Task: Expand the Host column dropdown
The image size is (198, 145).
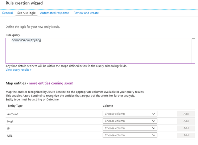Action: 130,121
